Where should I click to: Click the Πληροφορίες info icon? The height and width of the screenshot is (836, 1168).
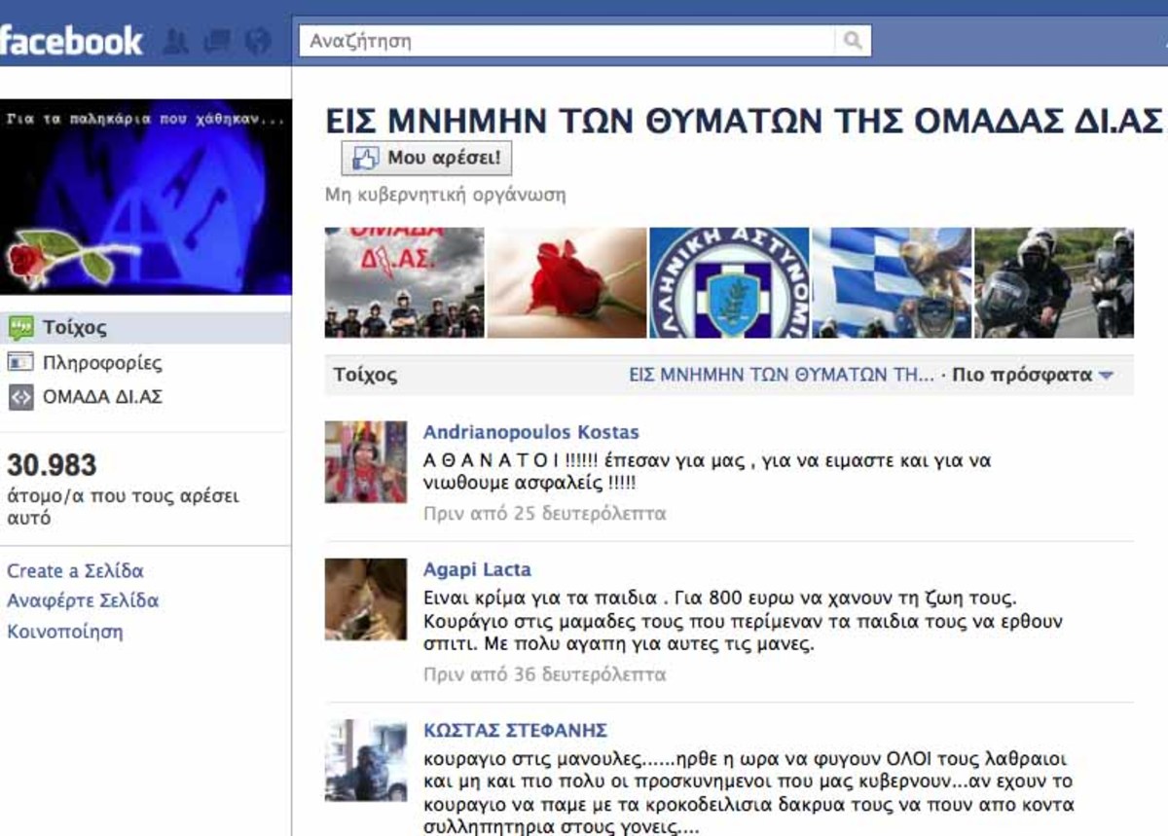tap(20, 363)
